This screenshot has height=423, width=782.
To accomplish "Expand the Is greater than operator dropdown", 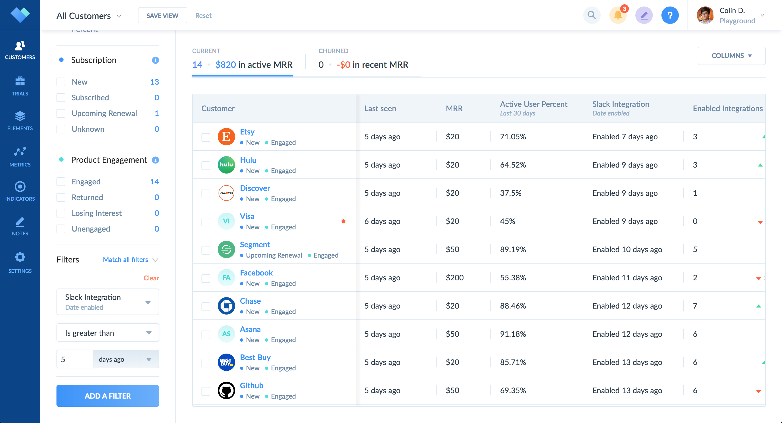I will point(108,333).
